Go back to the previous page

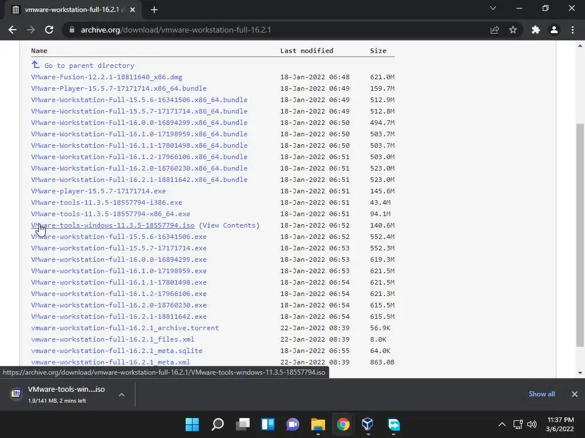[13, 30]
